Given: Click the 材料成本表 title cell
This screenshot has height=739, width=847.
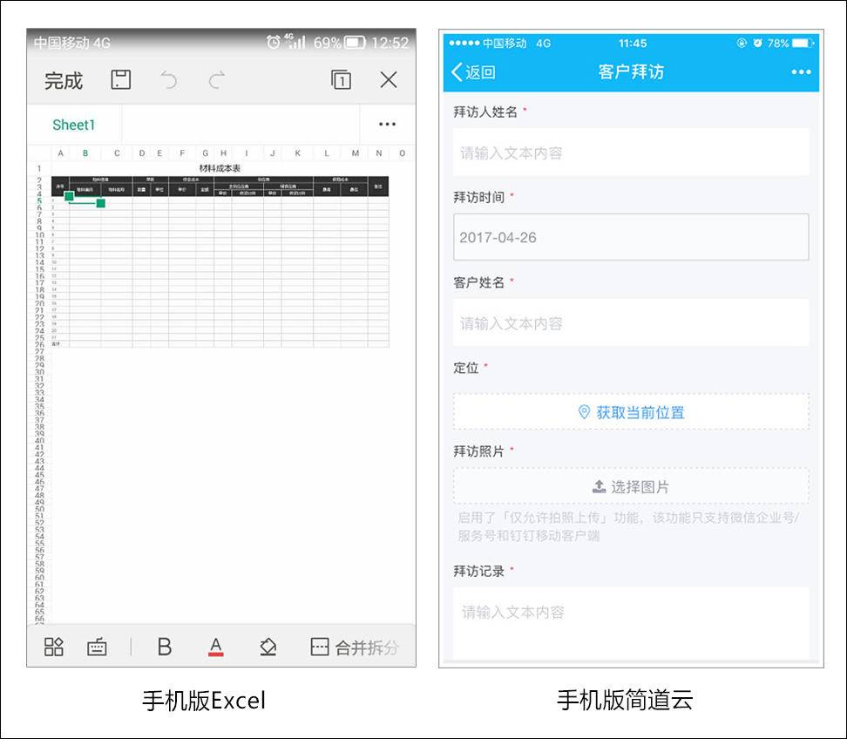Looking at the screenshot, I should pyautogui.click(x=220, y=168).
